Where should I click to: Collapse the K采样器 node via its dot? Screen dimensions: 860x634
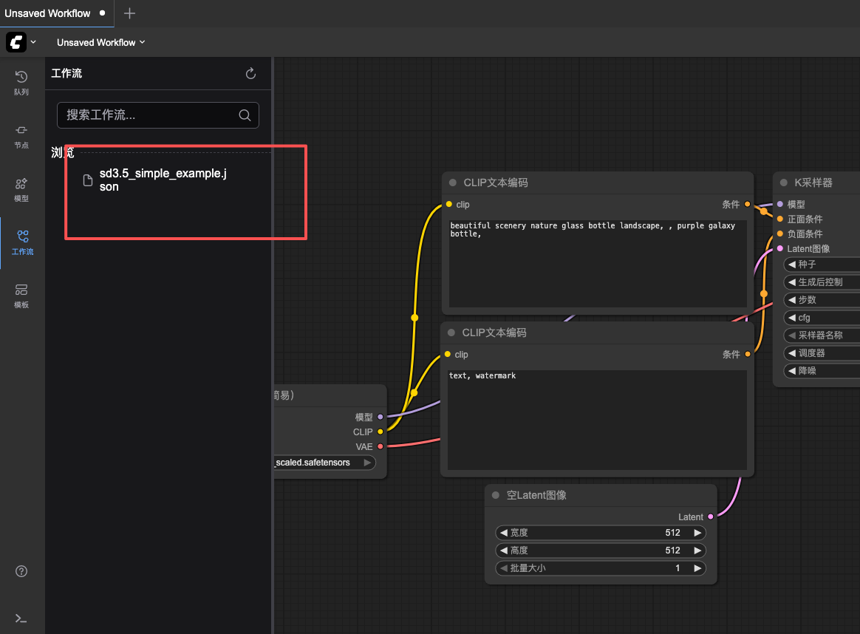(x=783, y=183)
